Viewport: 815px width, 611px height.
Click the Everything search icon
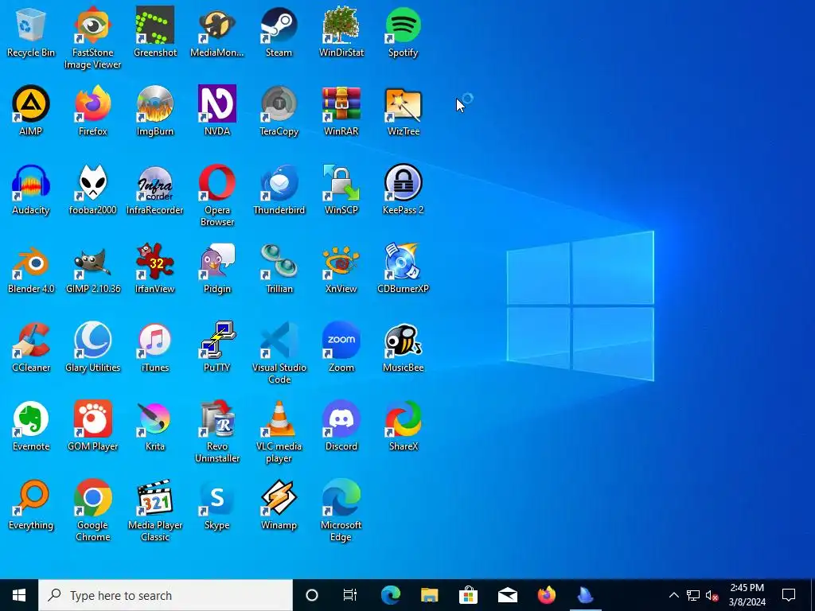pos(31,498)
